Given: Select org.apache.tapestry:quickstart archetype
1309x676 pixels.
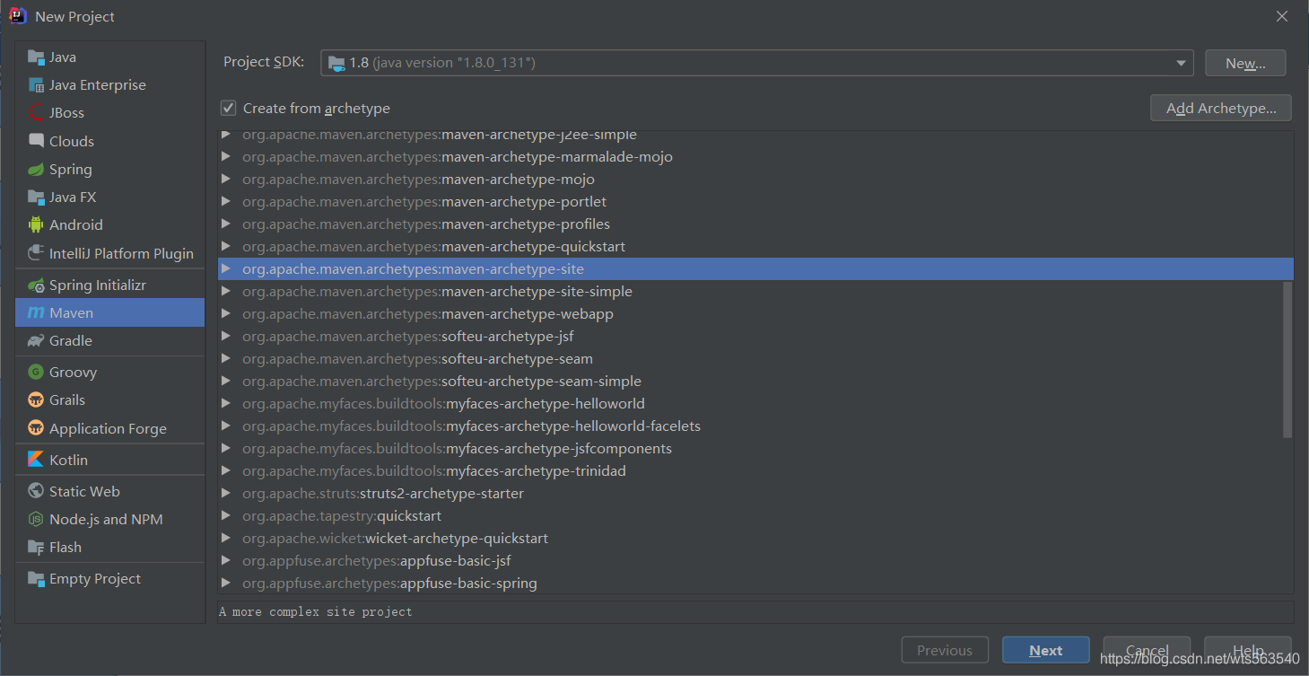Looking at the screenshot, I should click(755, 516).
